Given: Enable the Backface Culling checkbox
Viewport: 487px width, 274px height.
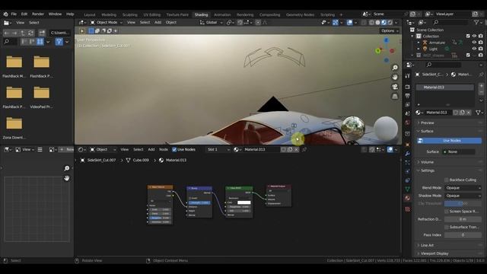Looking at the screenshot, I should [x=447, y=180].
